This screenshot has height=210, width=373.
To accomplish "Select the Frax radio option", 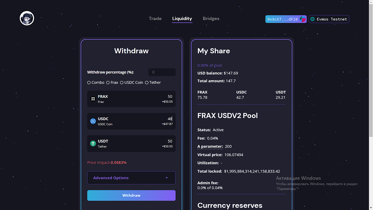I will [x=108, y=83].
